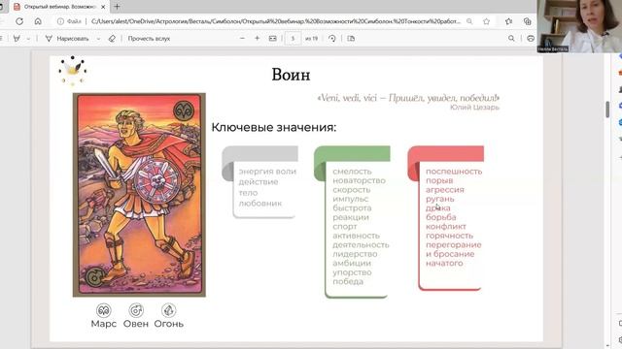622x349 pixels.
Task: Open a new browser tab
Action: 117,7
